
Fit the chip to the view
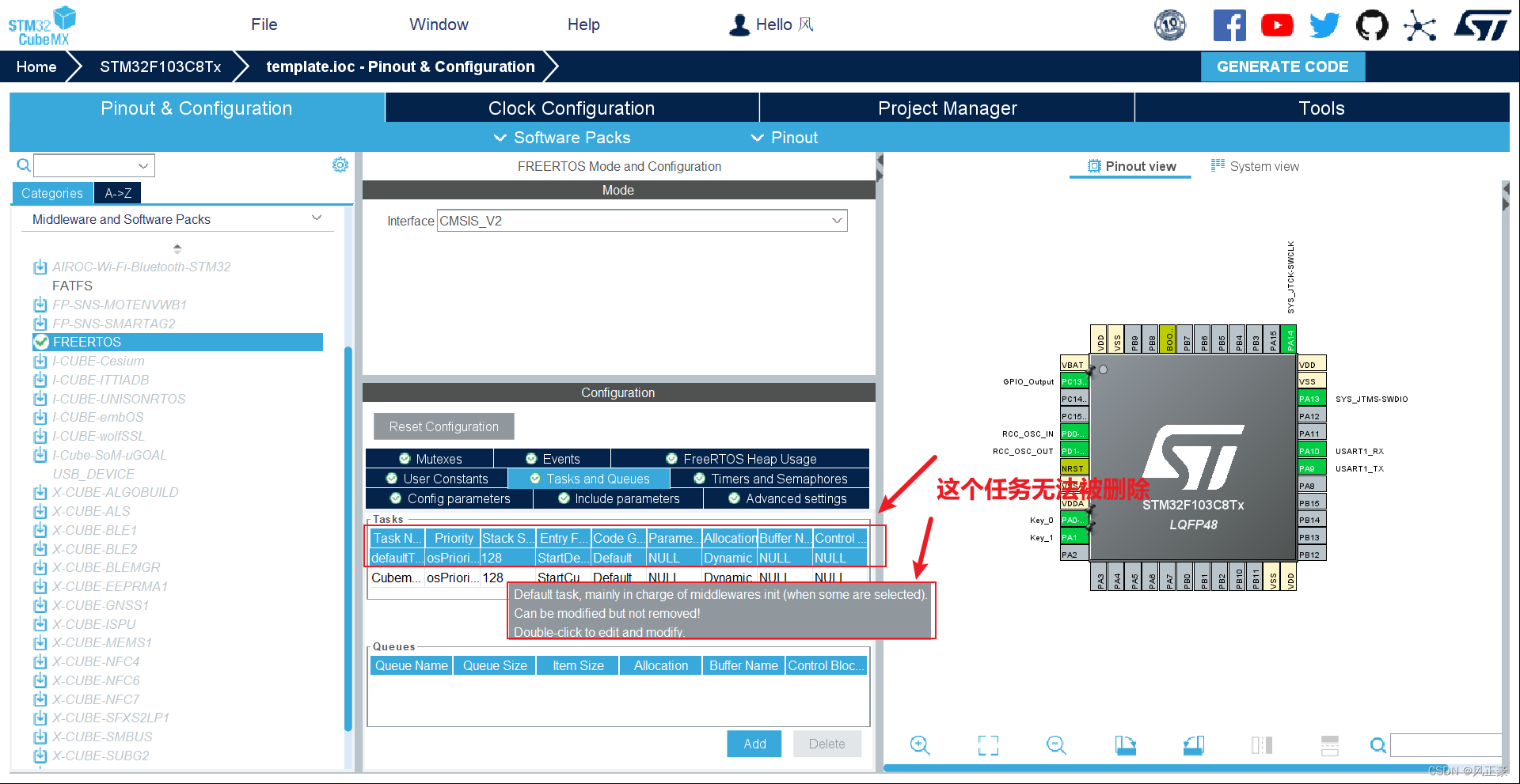click(x=988, y=745)
